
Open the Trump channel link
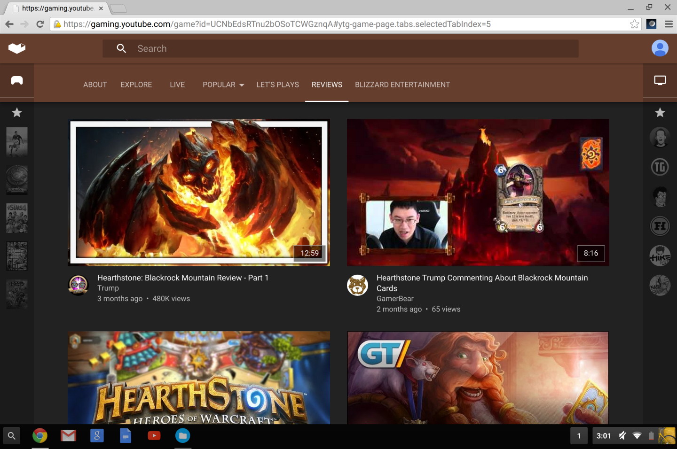pyautogui.click(x=108, y=288)
